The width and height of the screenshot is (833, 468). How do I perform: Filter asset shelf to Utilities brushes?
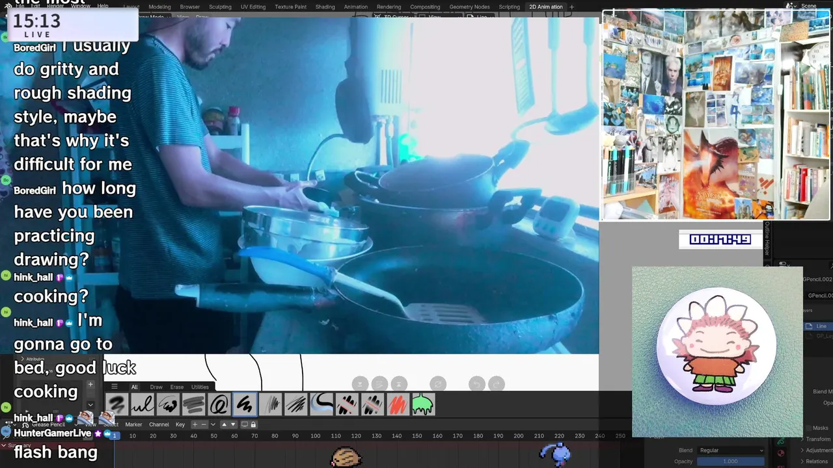click(x=200, y=387)
